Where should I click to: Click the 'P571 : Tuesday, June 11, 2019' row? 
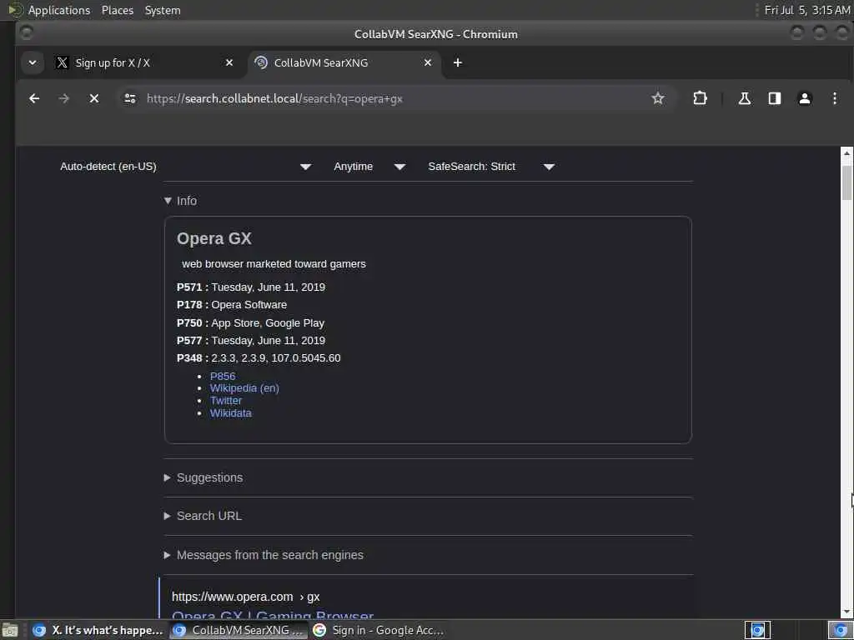[251, 287]
